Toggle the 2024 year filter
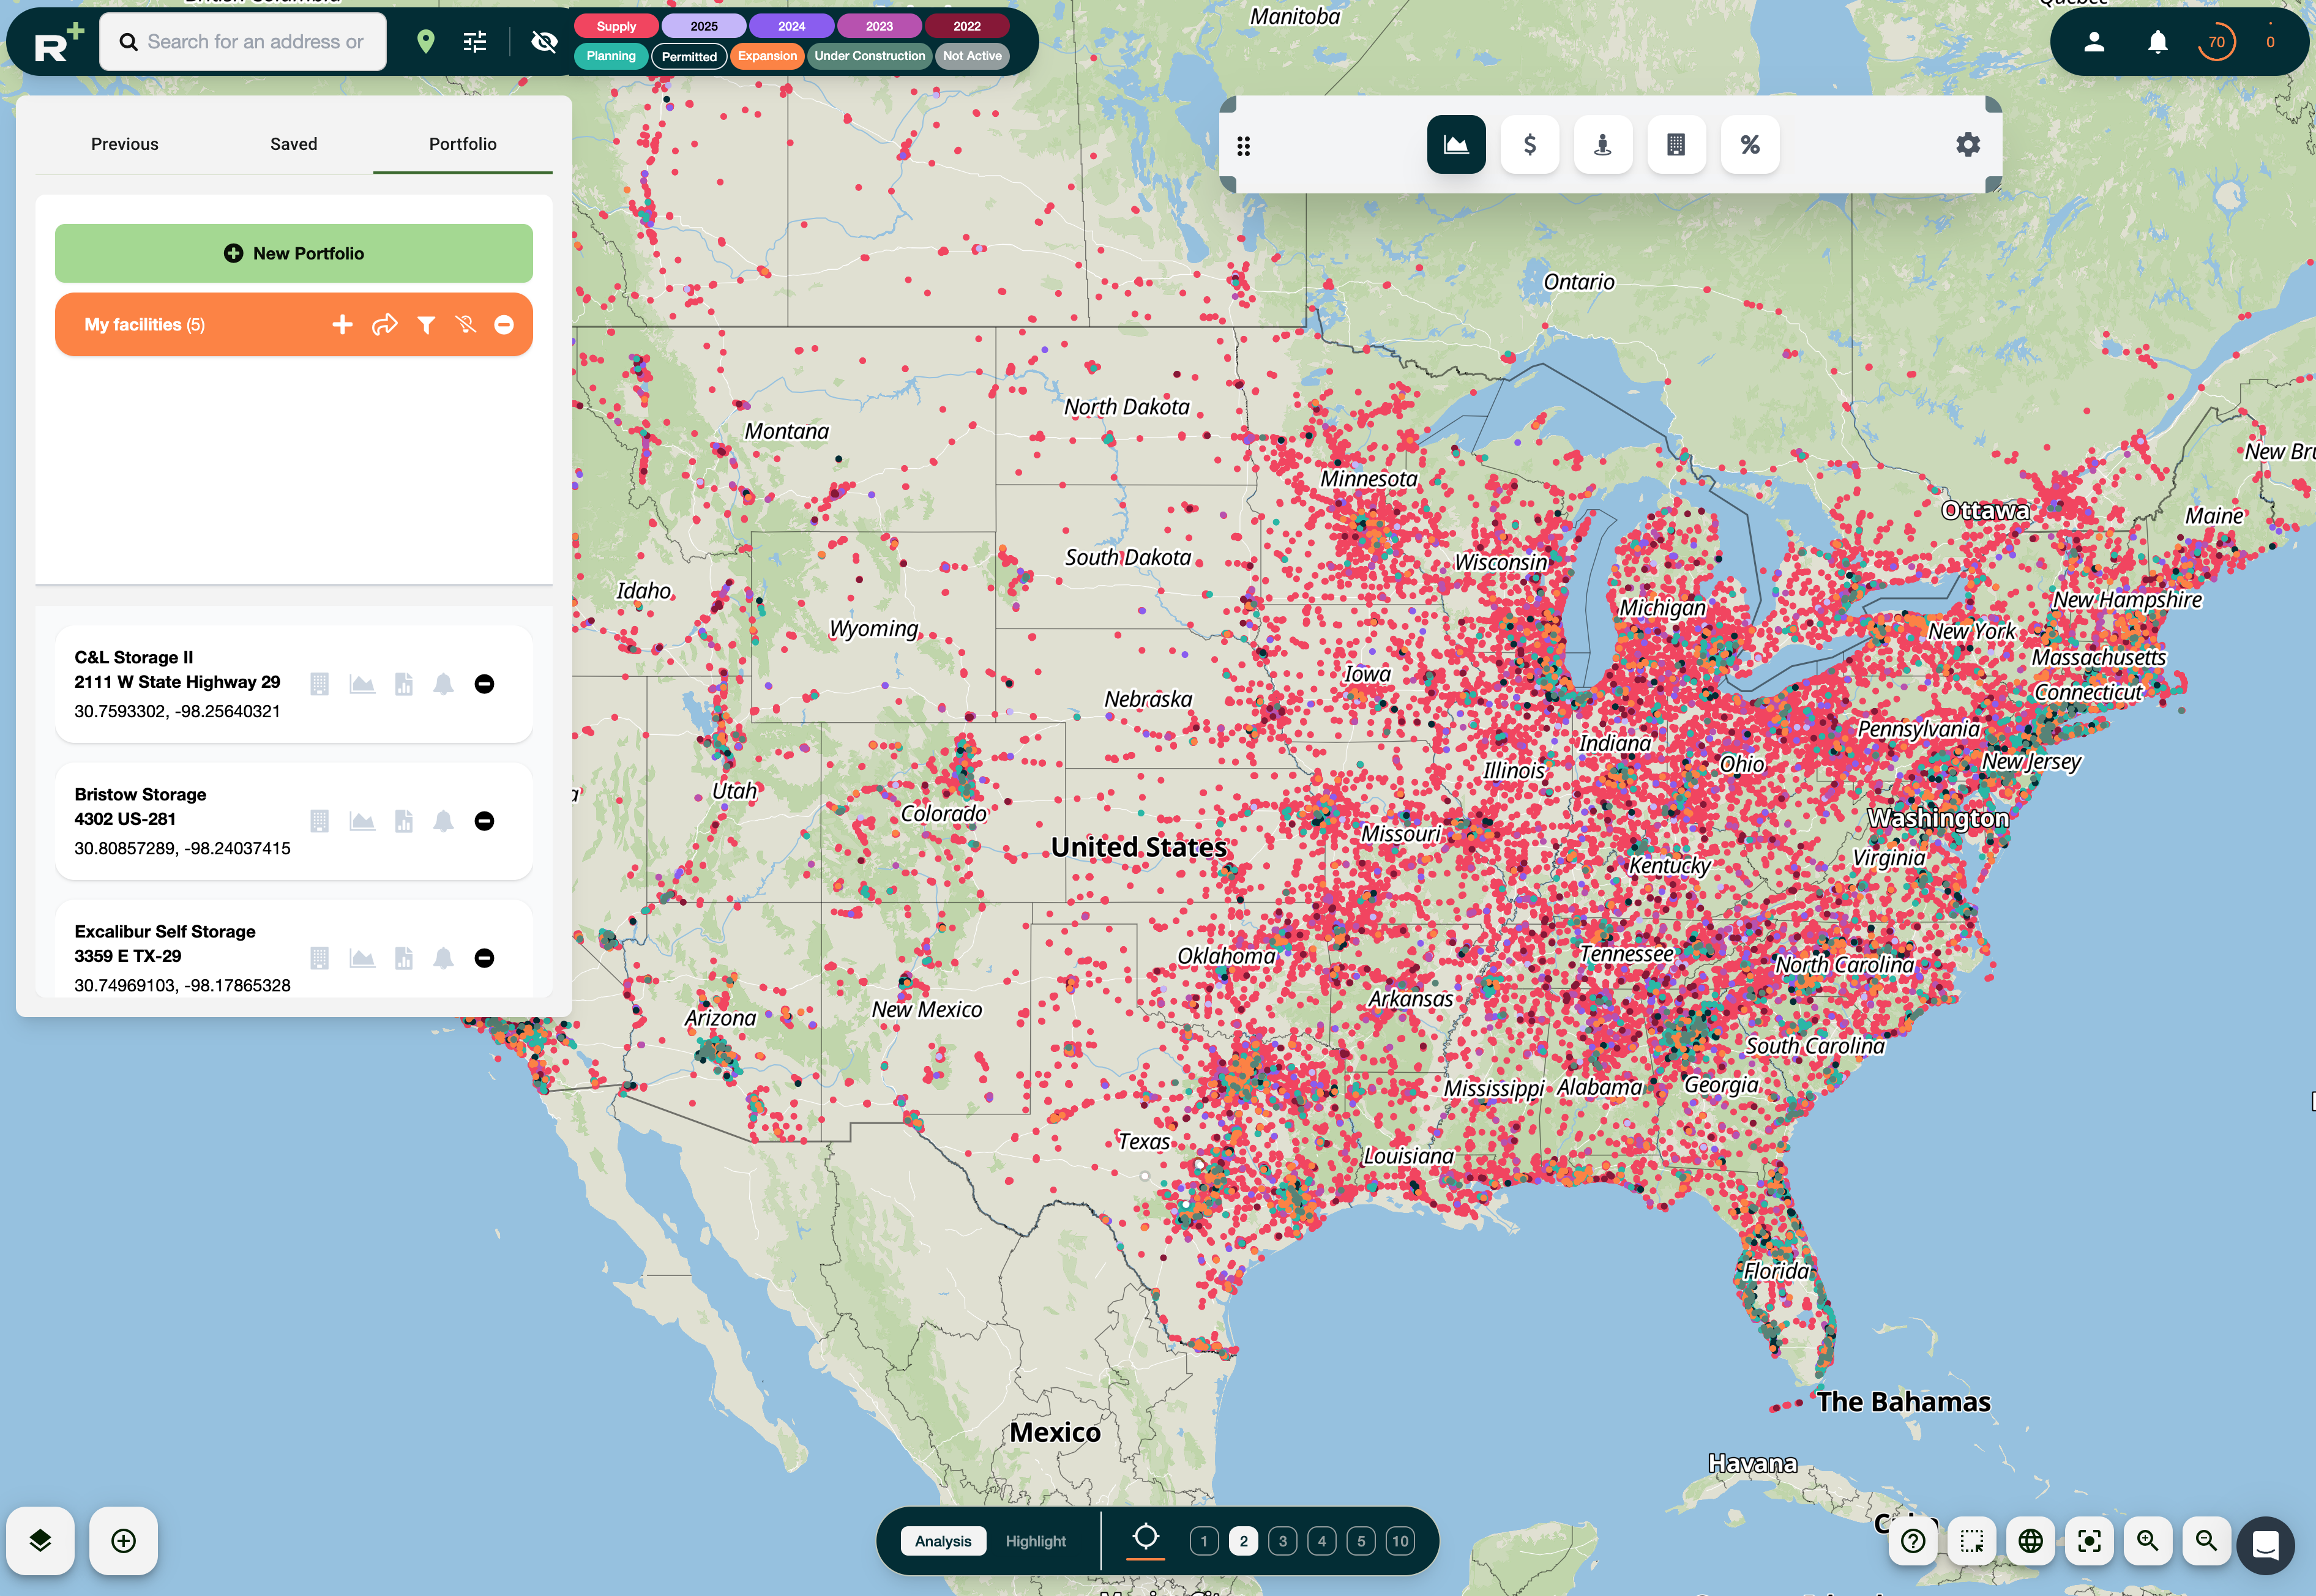This screenshot has height=1596, width=2316. click(x=791, y=26)
